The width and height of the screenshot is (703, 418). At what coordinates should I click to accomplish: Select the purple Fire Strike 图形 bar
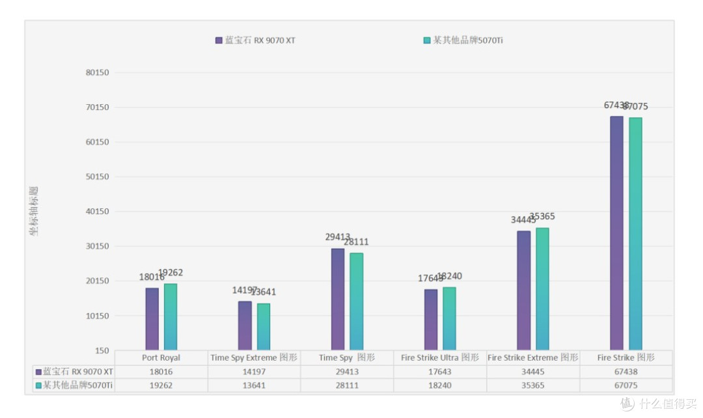pos(617,233)
